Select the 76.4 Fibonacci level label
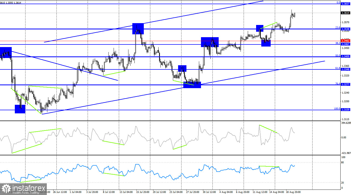351x195 pixels. [338, 83]
